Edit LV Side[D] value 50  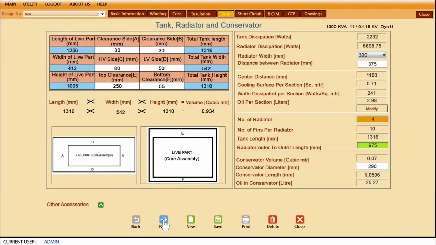(x=161, y=68)
